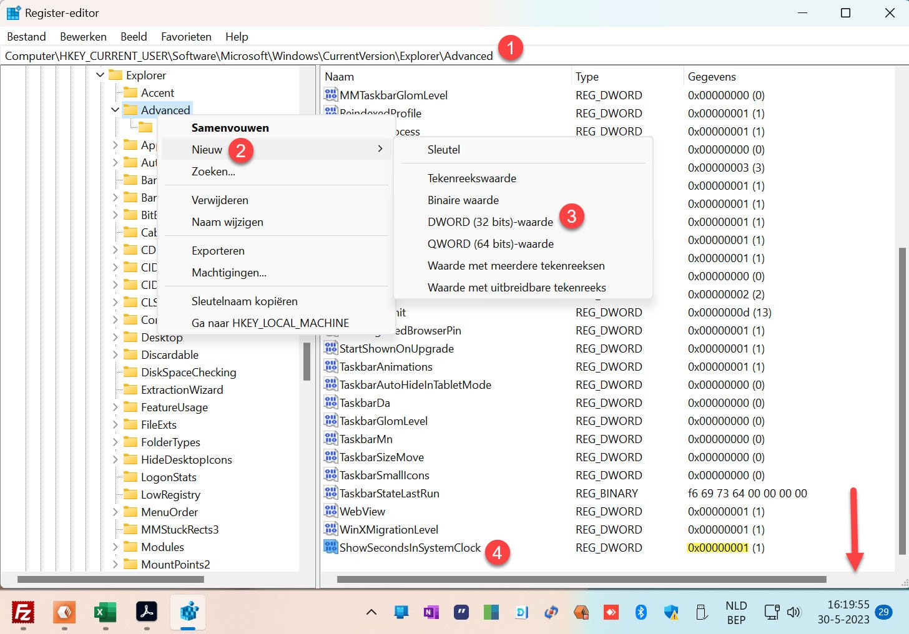Screen dimensions: 909x634
Task: Expand the FileExts registry key
Action: [x=115, y=424]
